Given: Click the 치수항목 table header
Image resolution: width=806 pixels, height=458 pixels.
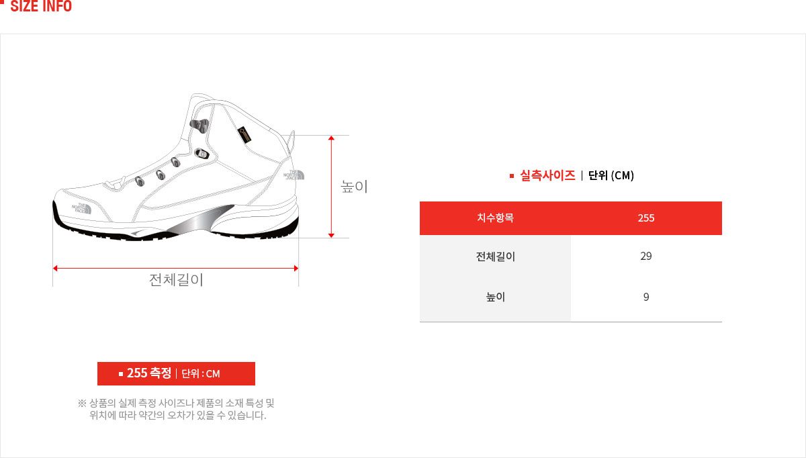Looking at the screenshot, I should [x=496, y=218].
